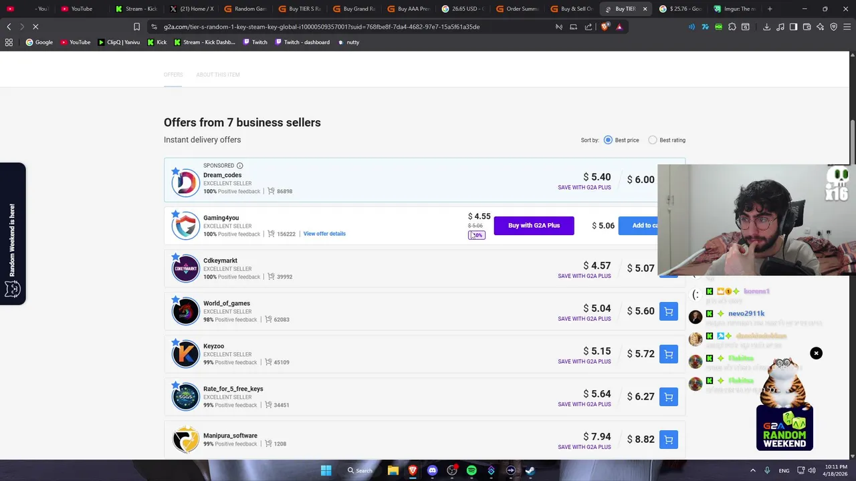Switch to Buy Grand browser tab
The width and height of the screenshot is (856, 481).
point(356,9)
